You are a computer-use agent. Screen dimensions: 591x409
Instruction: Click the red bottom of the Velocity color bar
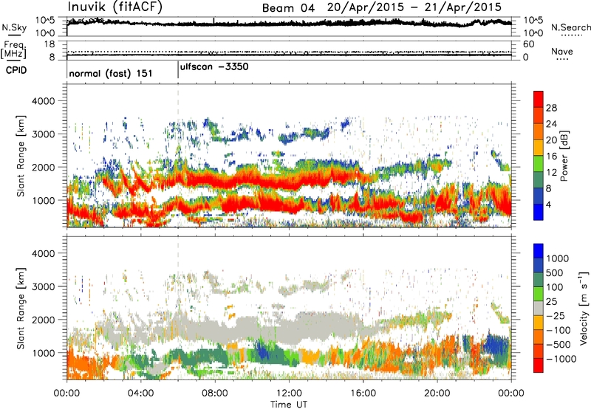click(x=539, y=365)
